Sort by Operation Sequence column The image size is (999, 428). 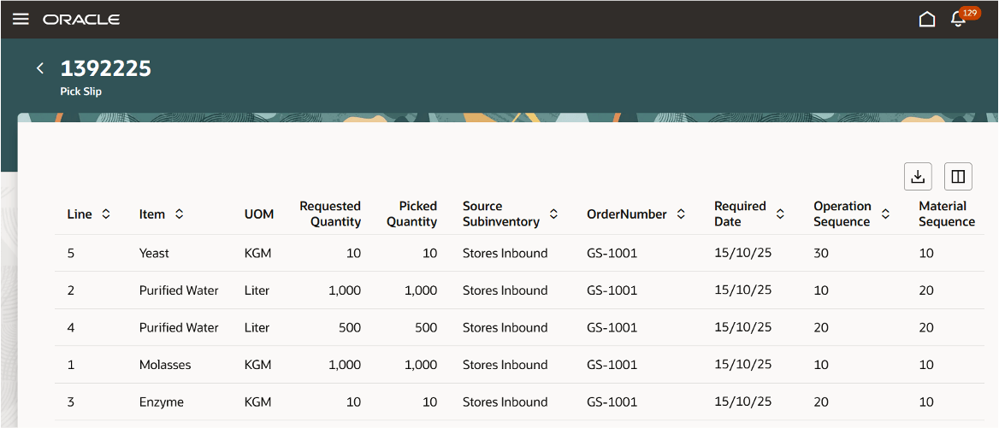tap(885, 214)
